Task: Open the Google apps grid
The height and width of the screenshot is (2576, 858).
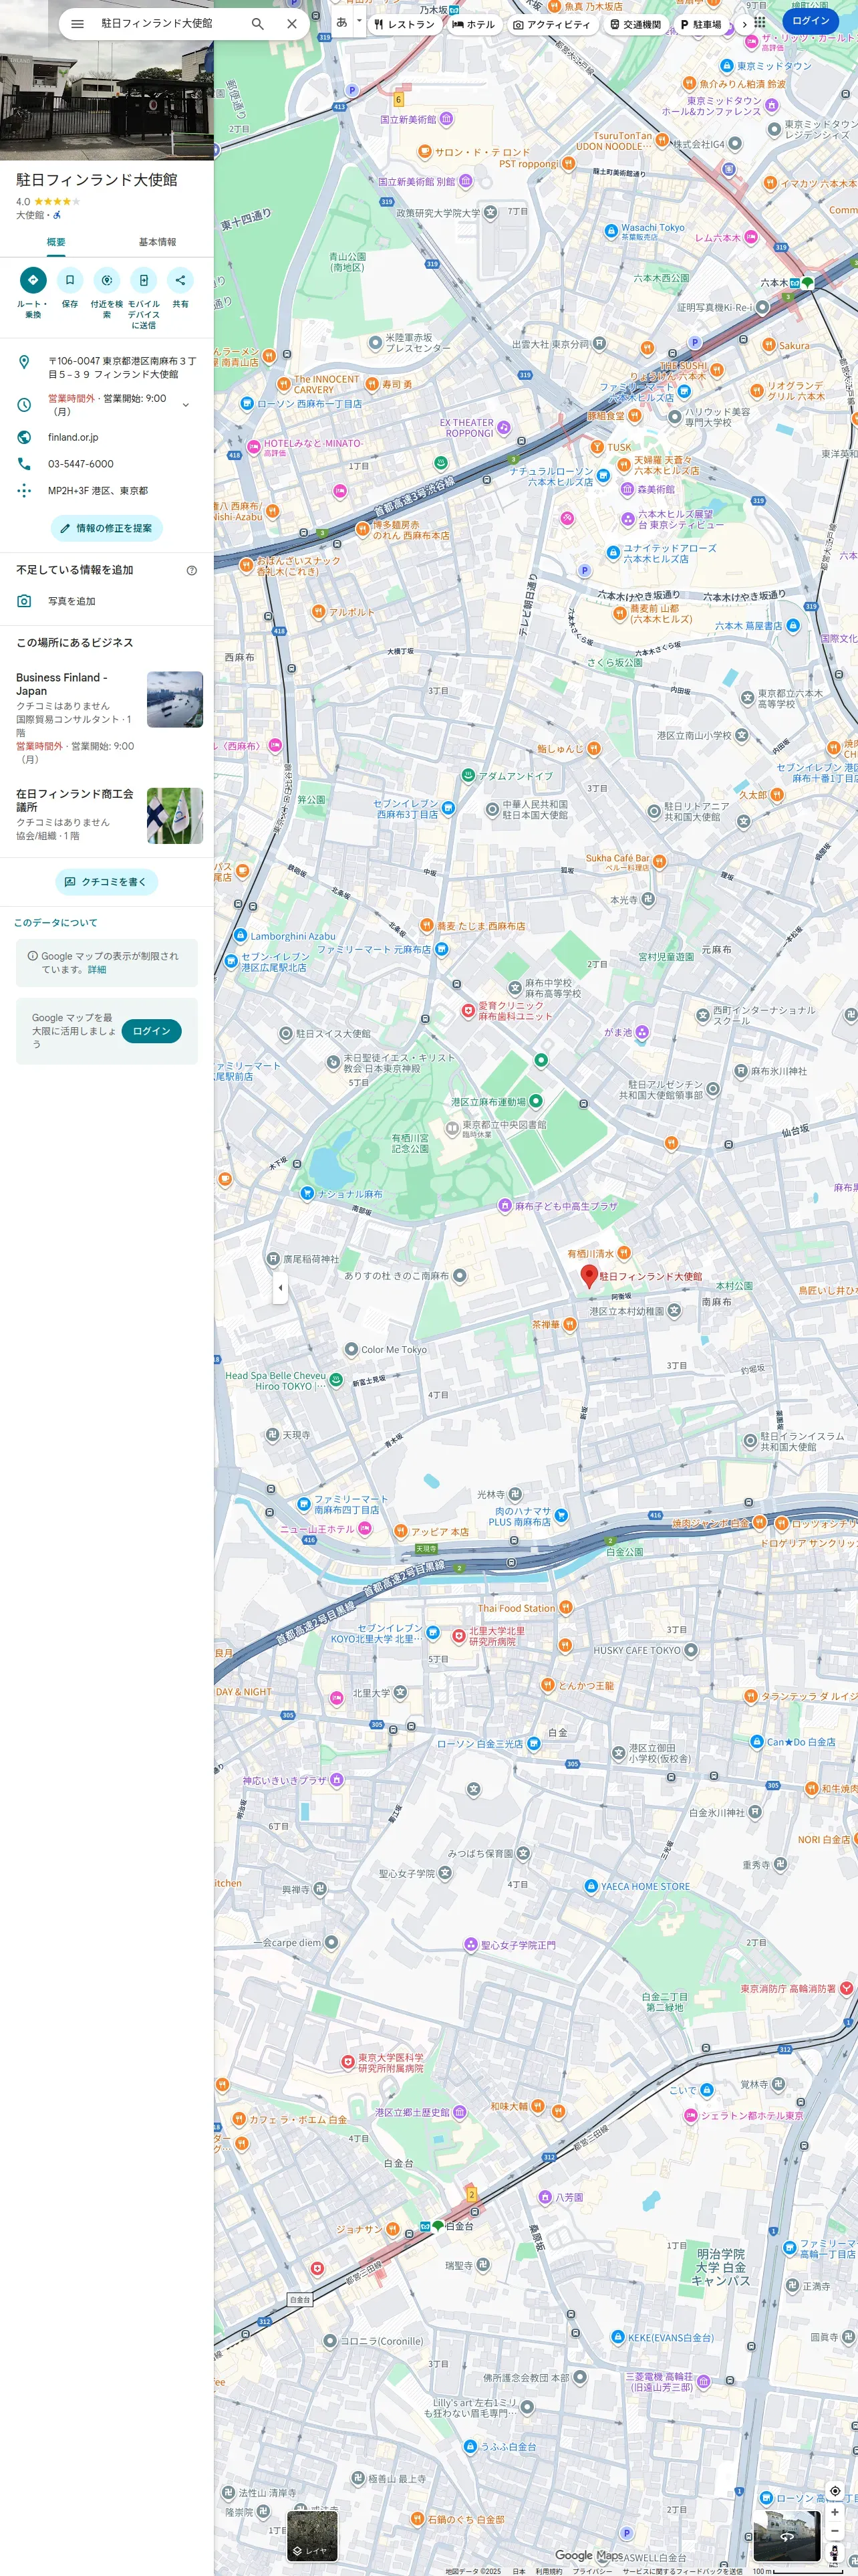Action: coord(759,21)
